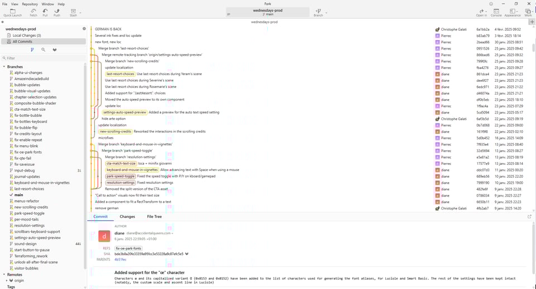Open the Help menu
This screenshot has width=536, height=289.
(61, 4)
